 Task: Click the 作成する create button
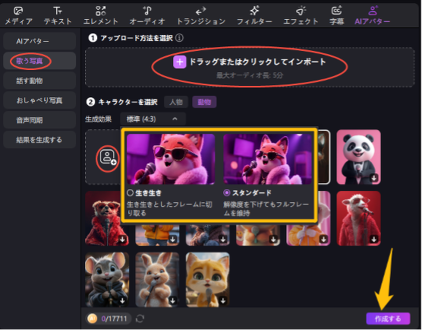[x=388, y=319]
